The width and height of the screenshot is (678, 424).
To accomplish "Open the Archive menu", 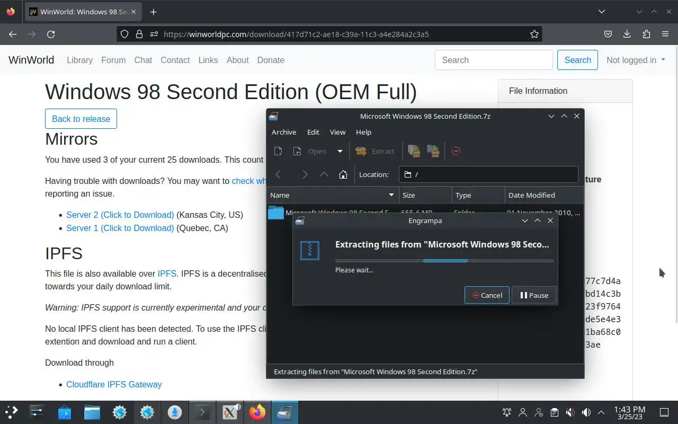I will [x=284, y=132].
